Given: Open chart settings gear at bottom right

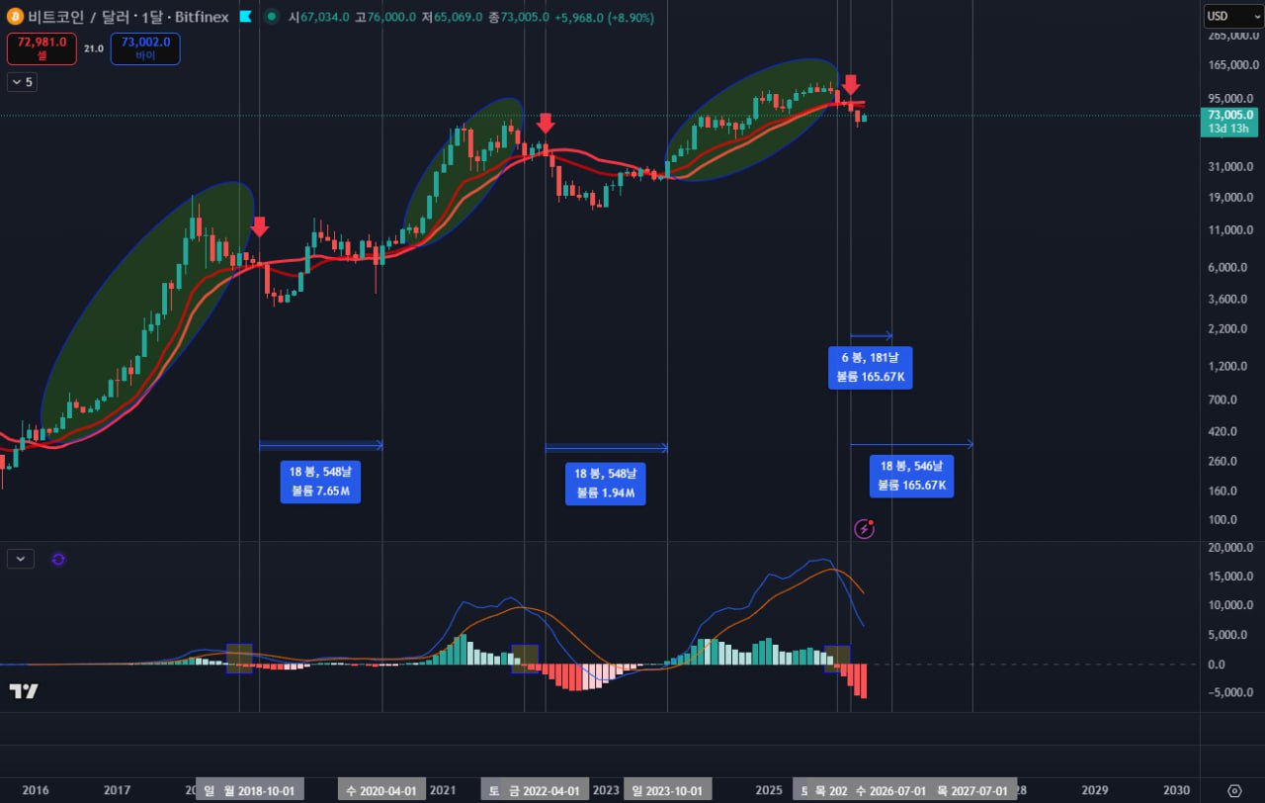Looking at the screenshot, I should 1233,790.
